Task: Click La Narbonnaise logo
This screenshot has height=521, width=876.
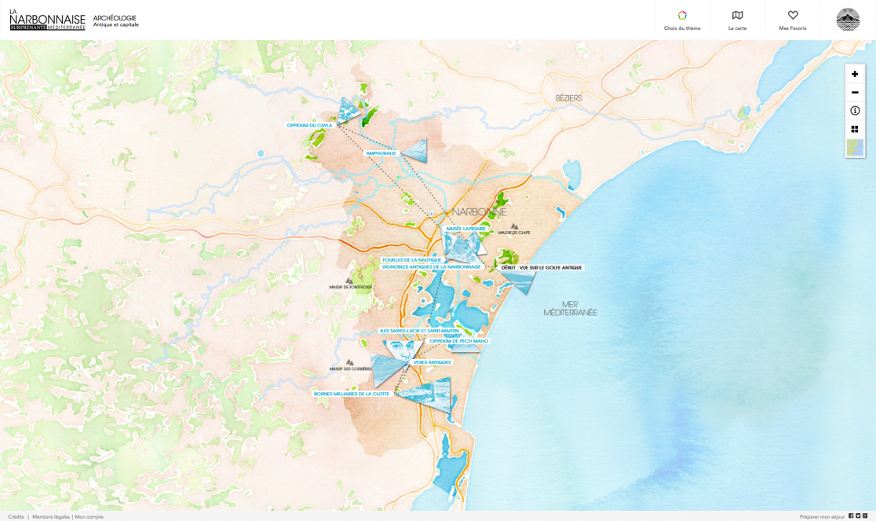Action: tap(47, 20)
